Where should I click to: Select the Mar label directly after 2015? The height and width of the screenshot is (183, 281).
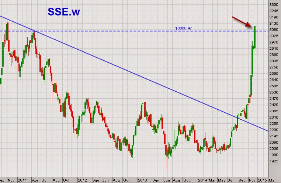coord(272,180)
